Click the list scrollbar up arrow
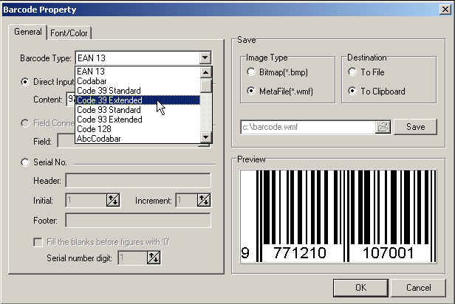The width and height of the screenshot is (455, 304). click(x=206, y=72)
